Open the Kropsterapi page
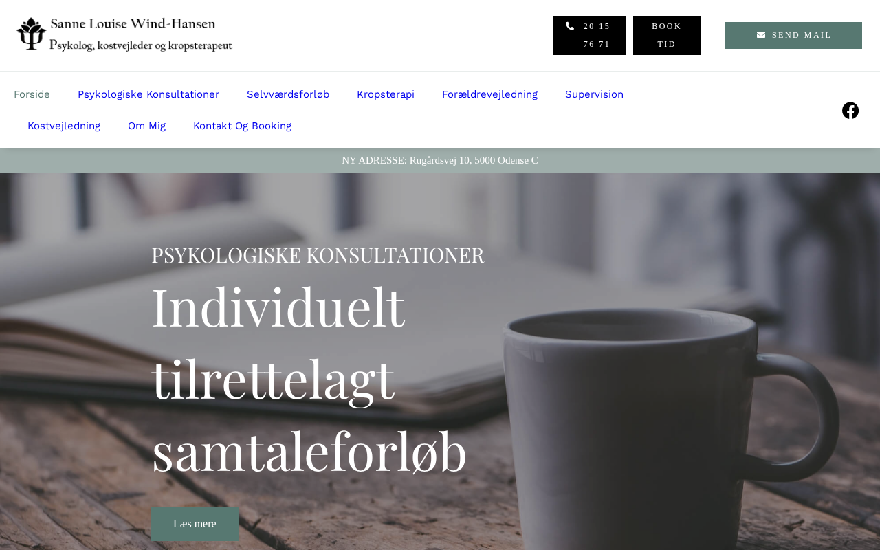The height and width of the screenshot is (550, 880). 386,94
